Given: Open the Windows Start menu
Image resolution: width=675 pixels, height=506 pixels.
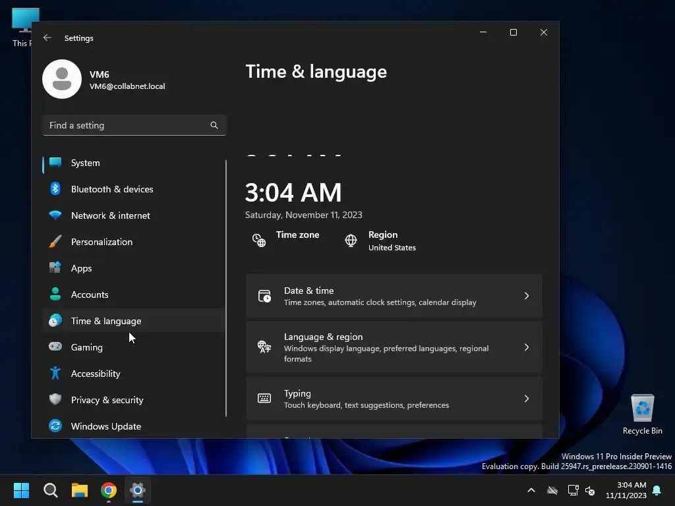Looking at the screenshot, I should tap(21, 490).
